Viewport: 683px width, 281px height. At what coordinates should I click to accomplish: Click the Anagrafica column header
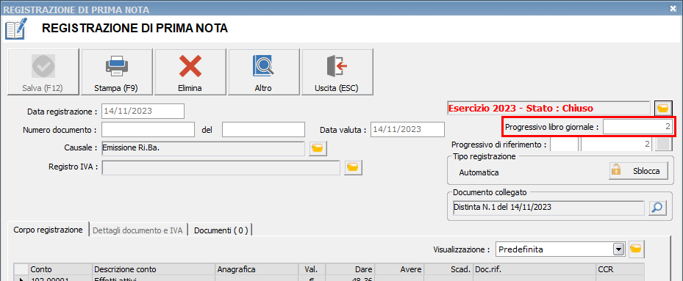pos(257,269)
